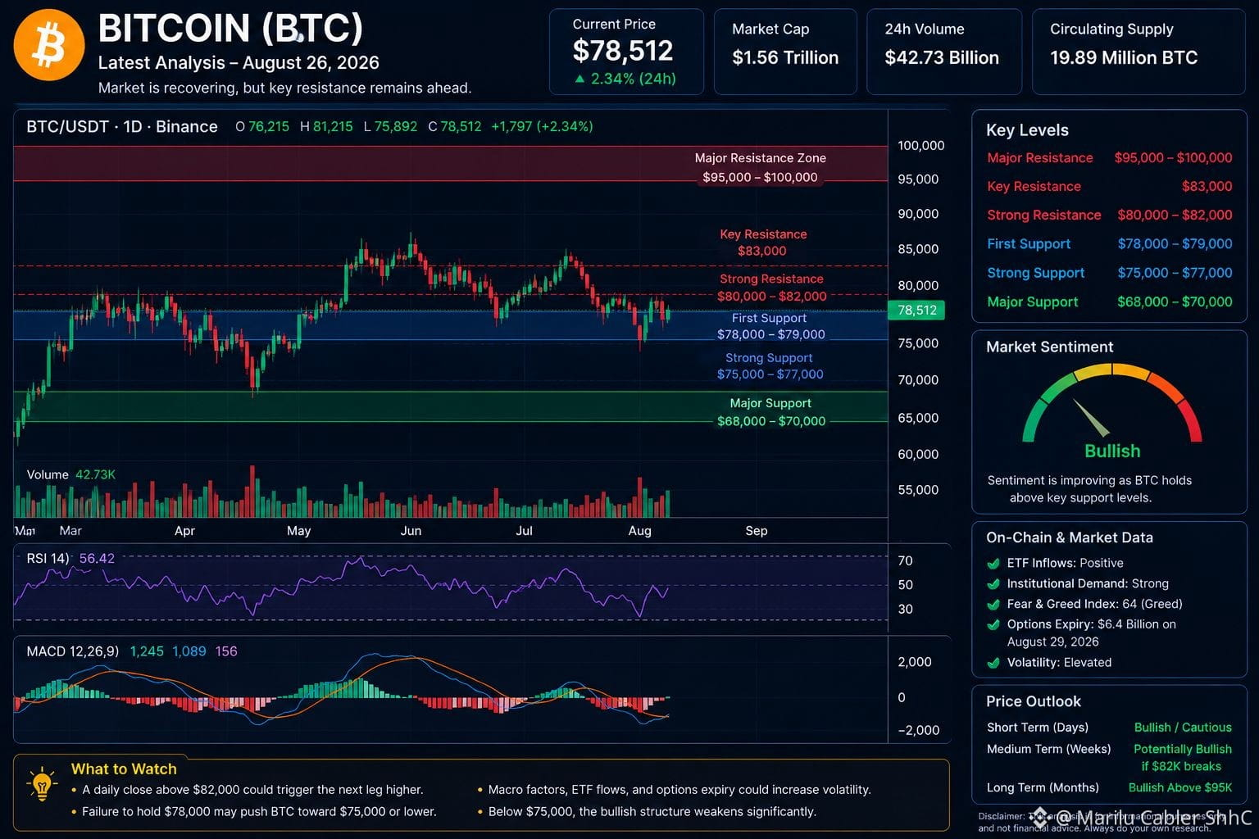
Task: Click the Key Resistance $83,000 chart label
Action: 763,243
